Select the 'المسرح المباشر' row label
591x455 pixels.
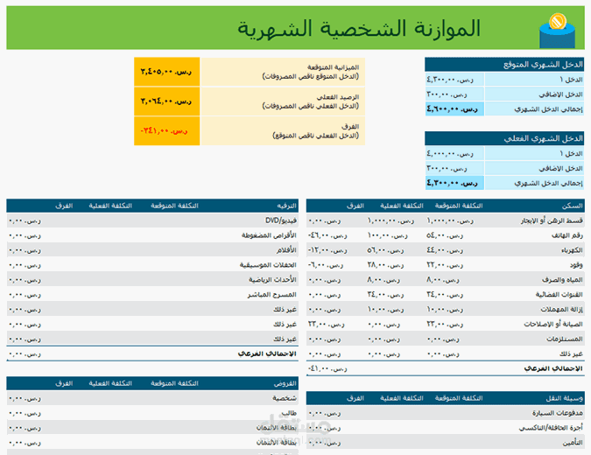(272, 295)
